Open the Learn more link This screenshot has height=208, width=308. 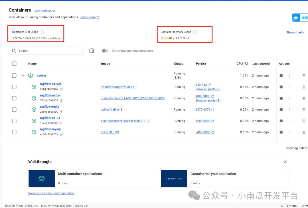tap(89, 17)
